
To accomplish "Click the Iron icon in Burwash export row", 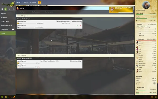I will [18, 27].
